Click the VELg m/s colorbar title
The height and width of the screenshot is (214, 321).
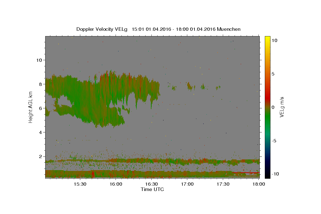(x=281, y=107)
